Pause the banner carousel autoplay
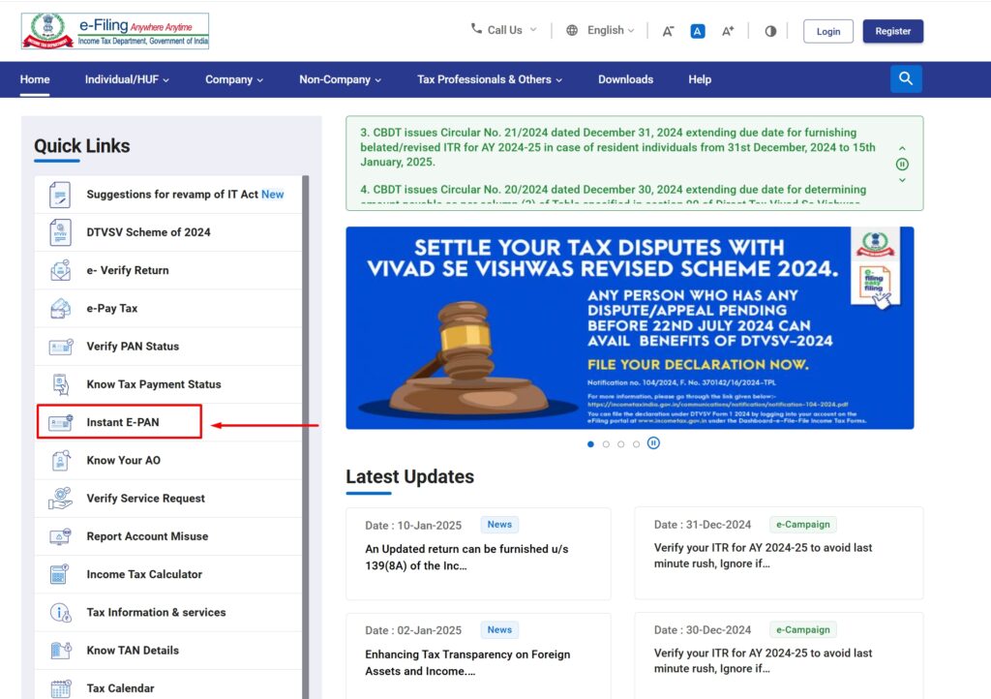This screenshot has width=991, height=699. pos(651,443)
